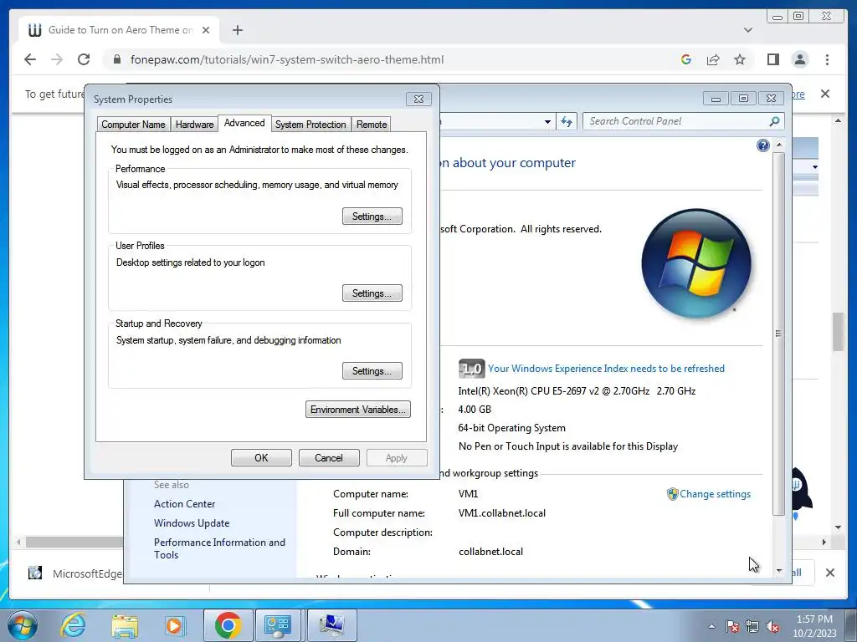
Task: Click Chrome back arrow
Action: pyautogui.click(x=30, y=59)
